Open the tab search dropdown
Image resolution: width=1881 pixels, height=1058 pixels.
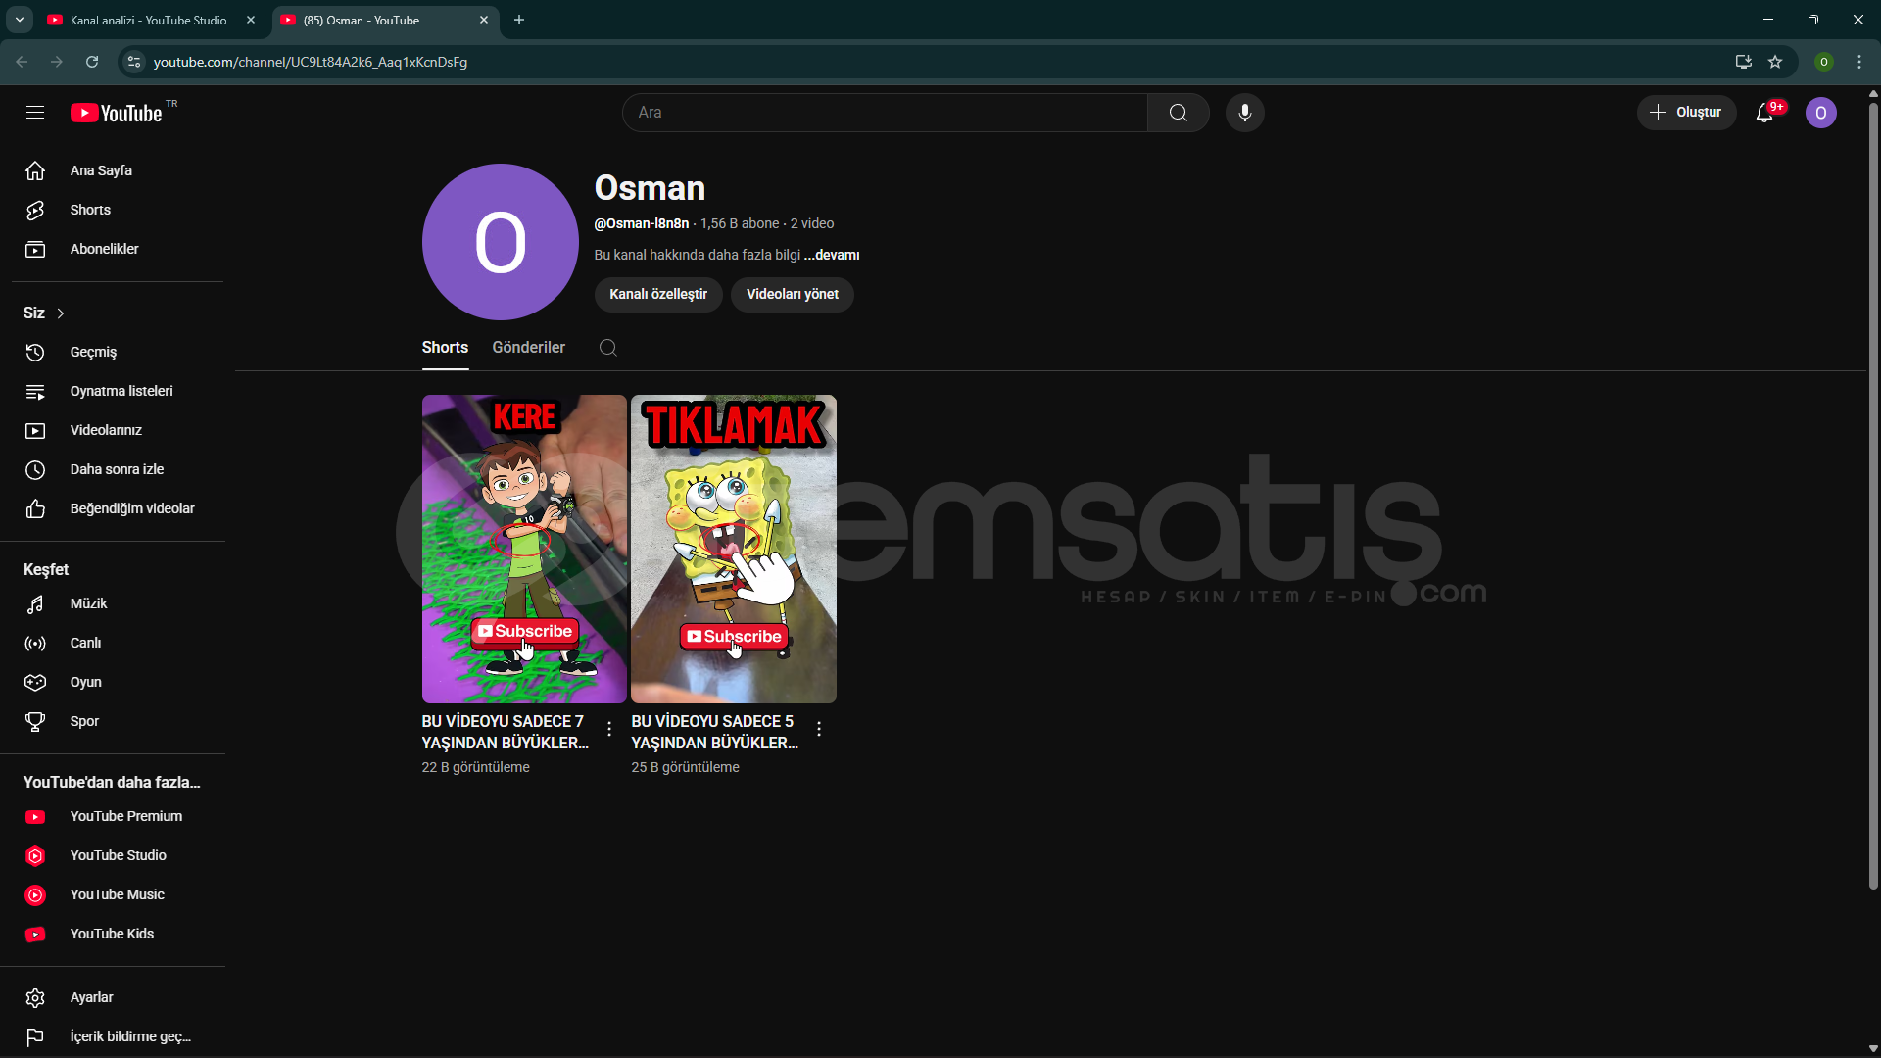[x=20, y=20]
